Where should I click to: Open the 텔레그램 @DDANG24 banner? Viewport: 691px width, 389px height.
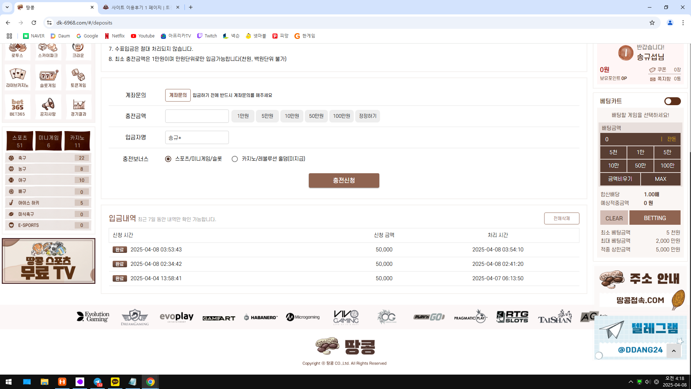click(x=640, y=338)
